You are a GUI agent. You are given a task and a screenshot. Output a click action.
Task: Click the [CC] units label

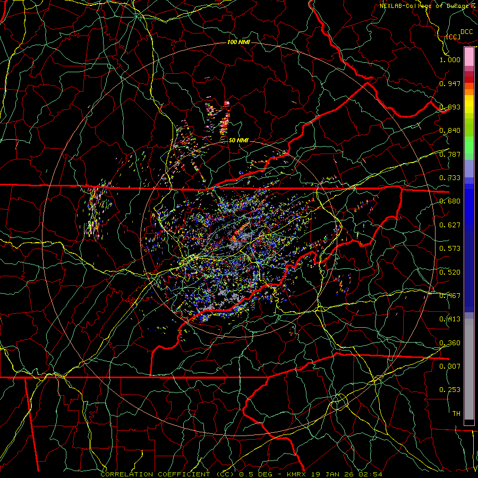[x=454, y=37]
